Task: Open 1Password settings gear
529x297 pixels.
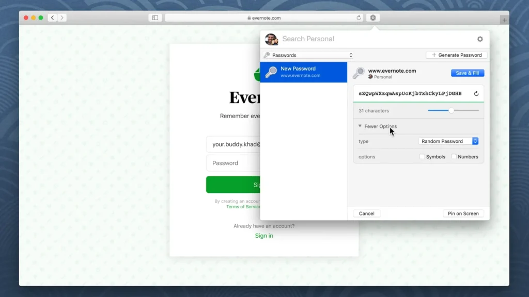Action: (480, 39)
